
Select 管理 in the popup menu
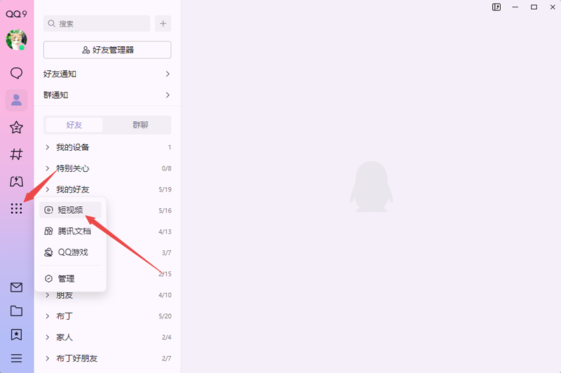[71, 278]
